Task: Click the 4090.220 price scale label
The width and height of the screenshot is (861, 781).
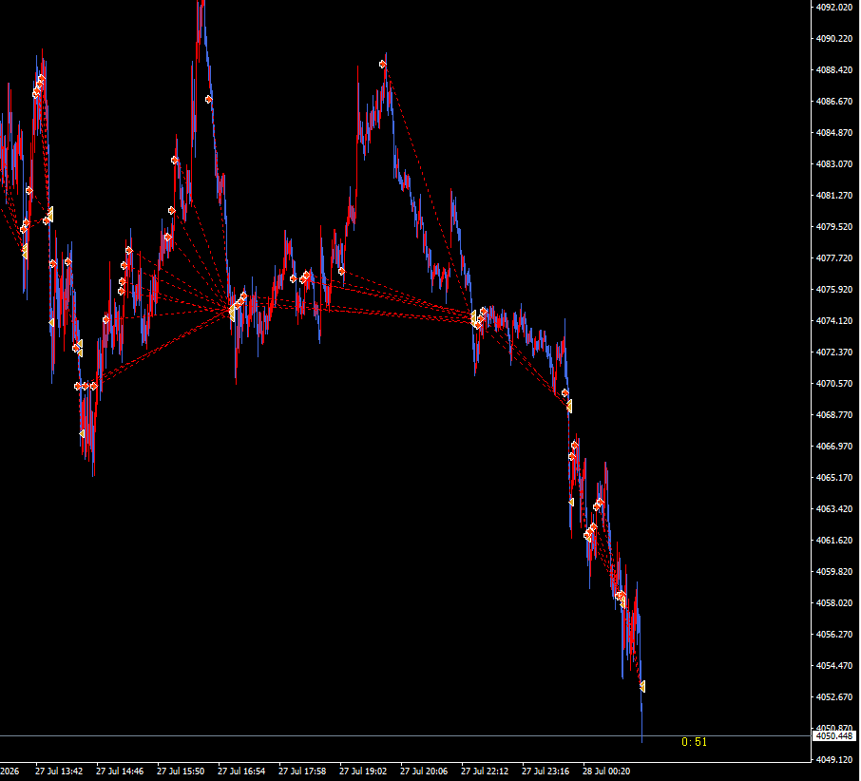Action: pyautogui.click(x=834, y=38)
